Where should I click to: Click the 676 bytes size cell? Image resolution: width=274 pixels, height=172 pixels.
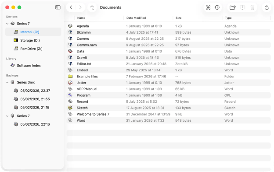pyautogui.click(x=183, y=51)
